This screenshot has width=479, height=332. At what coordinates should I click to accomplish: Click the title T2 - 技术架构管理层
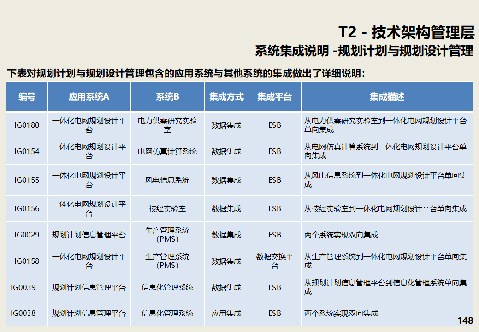[407, 32]
